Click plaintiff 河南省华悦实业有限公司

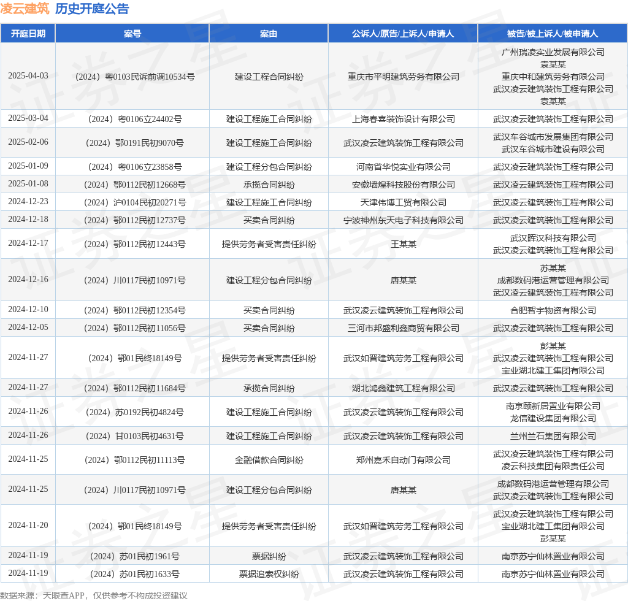click(404, 167)
